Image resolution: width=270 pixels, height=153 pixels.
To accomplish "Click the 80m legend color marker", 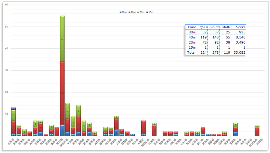I will click(121, 12).
